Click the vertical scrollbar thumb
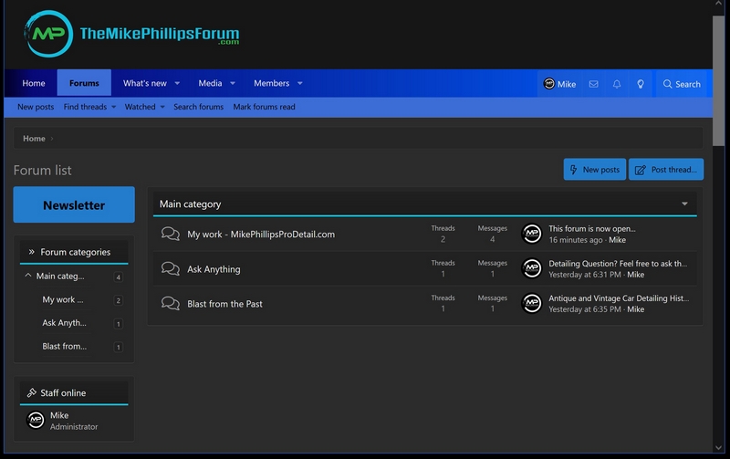The image size is (730, 459). tap(718, 80)
